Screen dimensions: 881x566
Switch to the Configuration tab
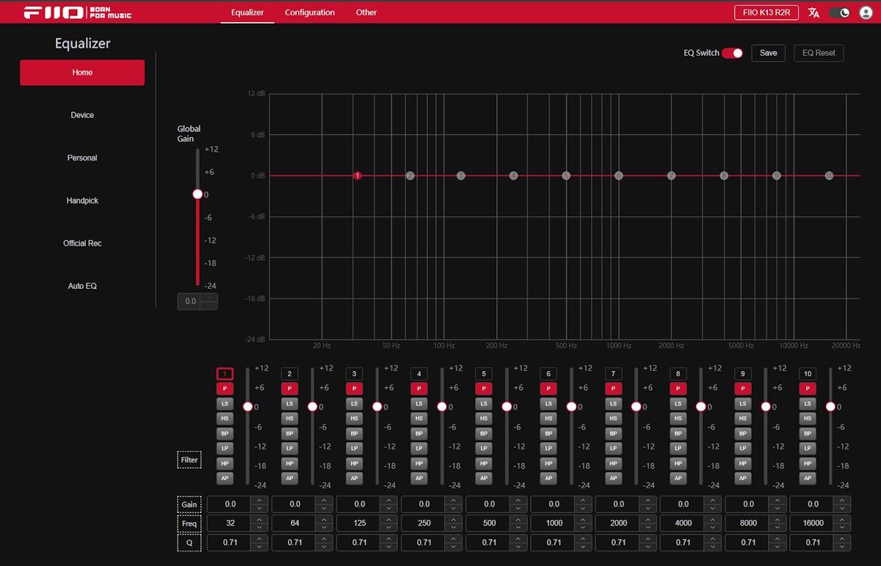coord(310,12)
